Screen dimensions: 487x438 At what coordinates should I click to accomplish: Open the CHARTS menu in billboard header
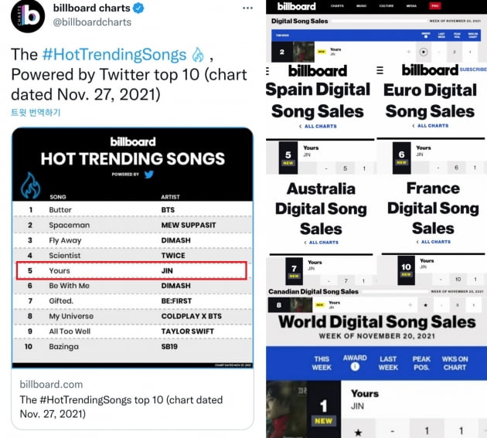point(337,6)
